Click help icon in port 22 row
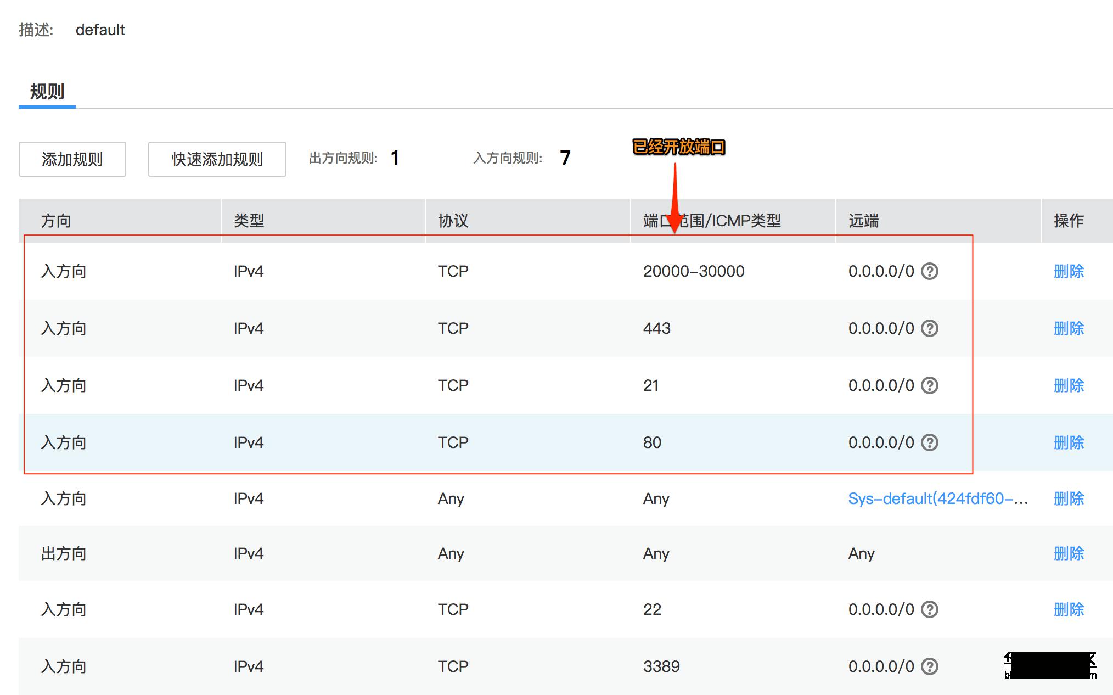1113x695 pixels. point(929,609)
